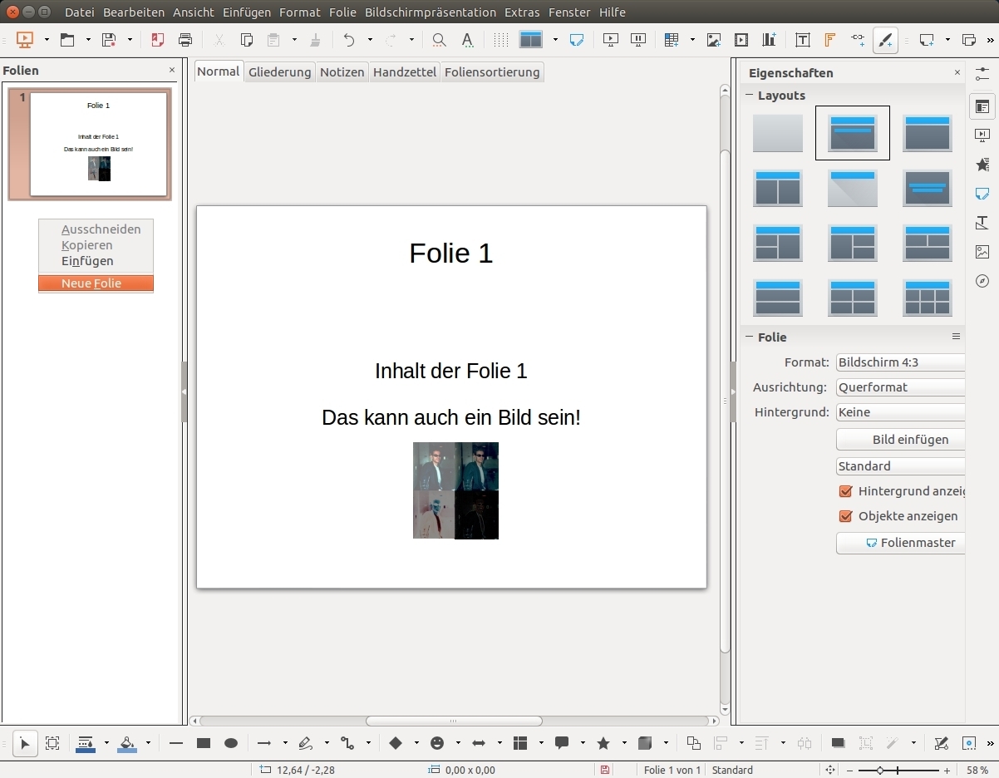Open the Navigator sidebar icon
999x778 pixels.
click(x=982, y=281)
